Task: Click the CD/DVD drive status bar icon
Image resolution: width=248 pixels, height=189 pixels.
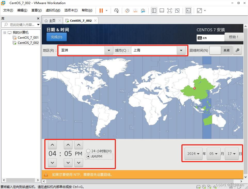Action: pyautogui.click(x=204, y=187)
